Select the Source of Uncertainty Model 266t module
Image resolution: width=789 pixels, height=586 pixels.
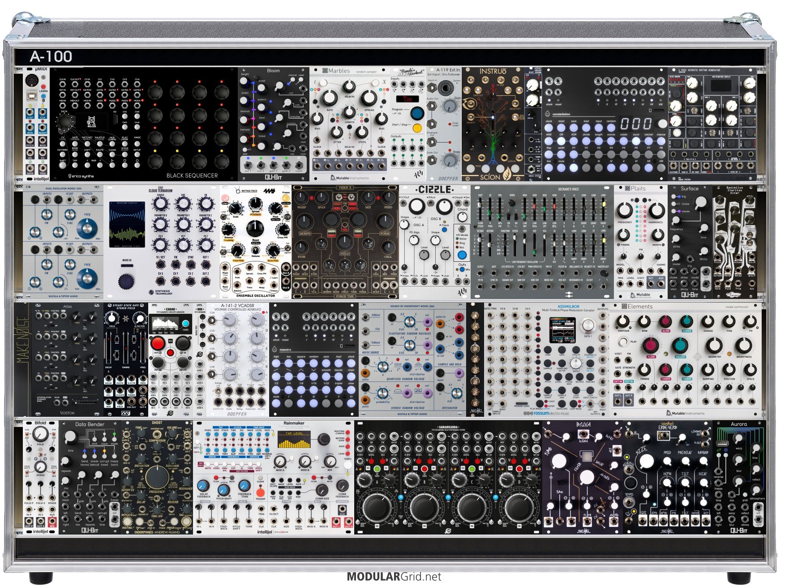[x=412, y=360]
